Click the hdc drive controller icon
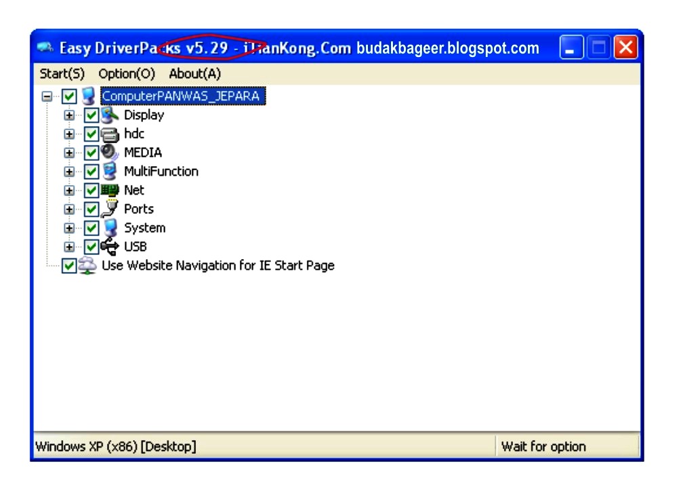Image resolution: width=685 pixels, height=491 pixels. click(110, 134)
